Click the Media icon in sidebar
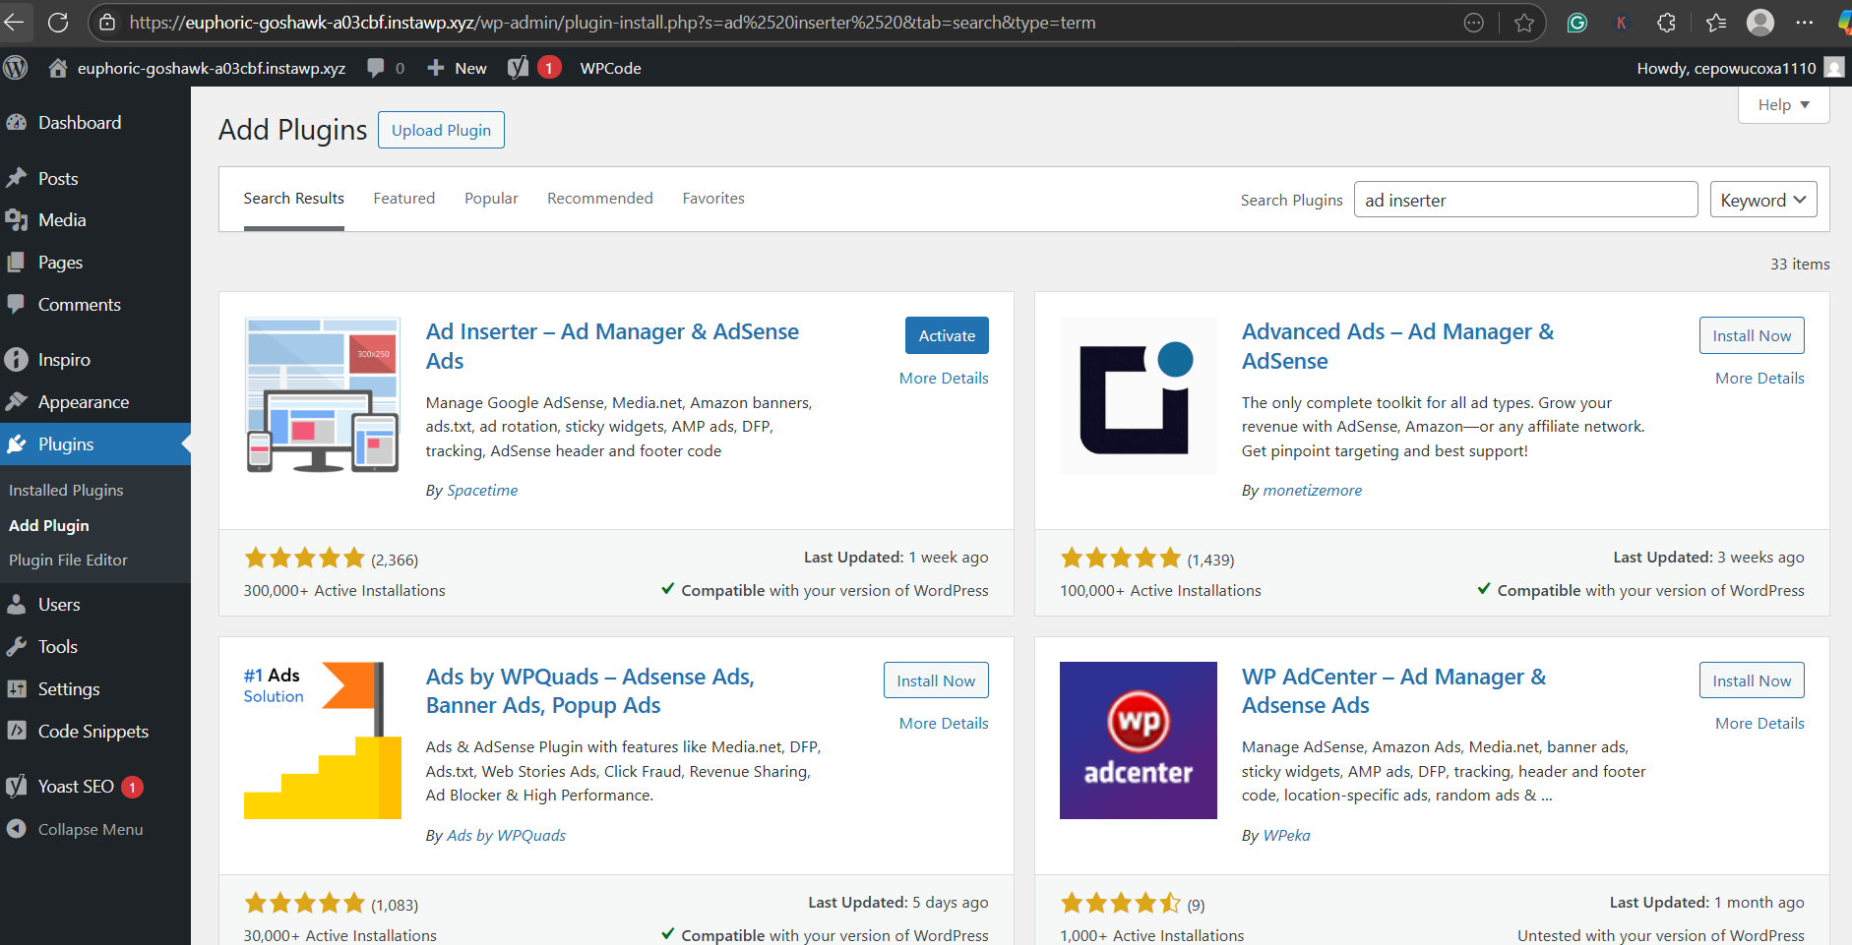This screenshot has height=945, width=1852. (17, 220)
